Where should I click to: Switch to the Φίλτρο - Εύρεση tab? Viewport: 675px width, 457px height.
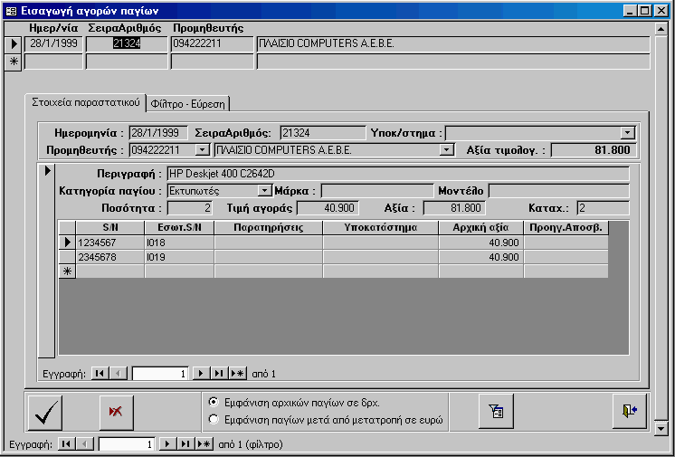[189, 102]
